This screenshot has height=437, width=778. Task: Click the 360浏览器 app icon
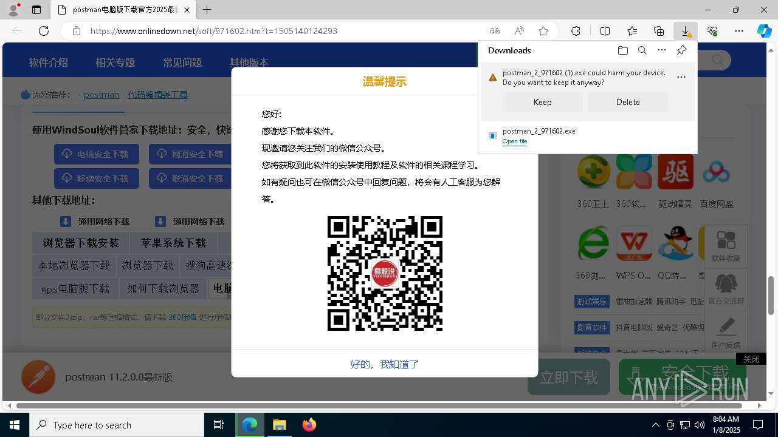coord(593,244)
